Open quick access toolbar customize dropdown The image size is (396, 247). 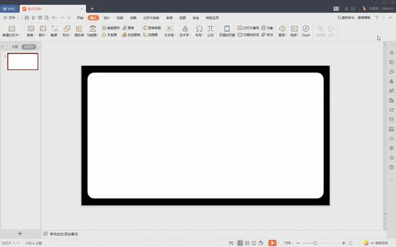(69, 18)
